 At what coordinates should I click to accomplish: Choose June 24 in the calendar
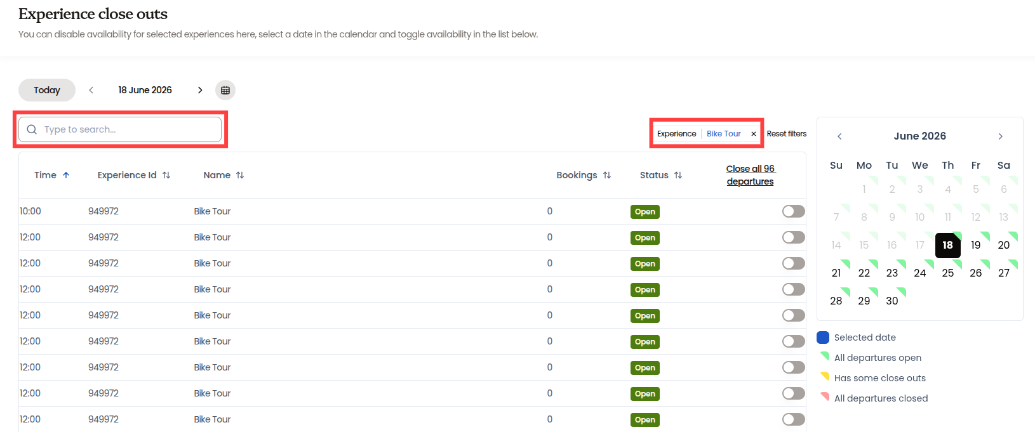[920, 273]
